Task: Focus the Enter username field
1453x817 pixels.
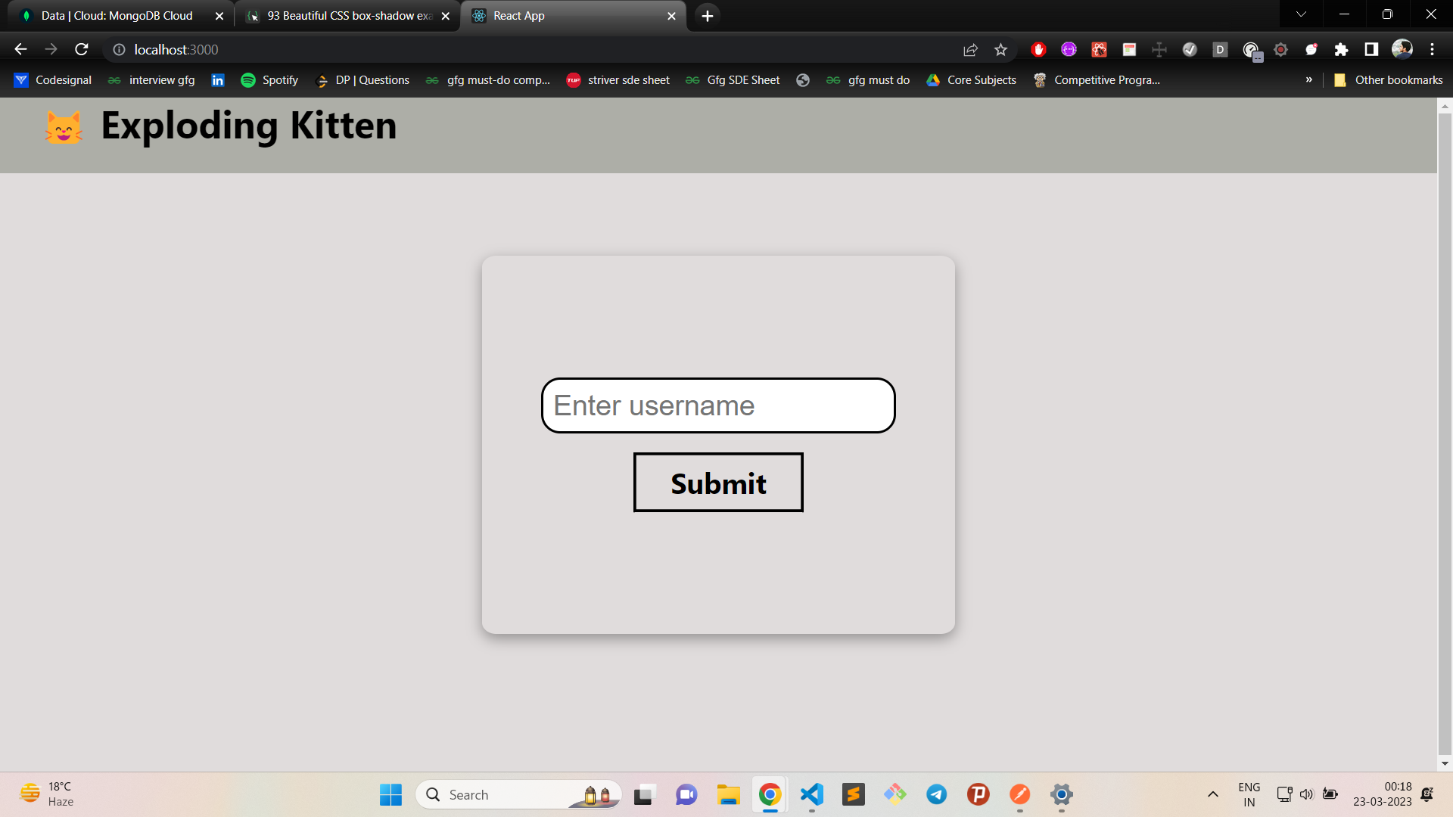Action: click(717, 405)
